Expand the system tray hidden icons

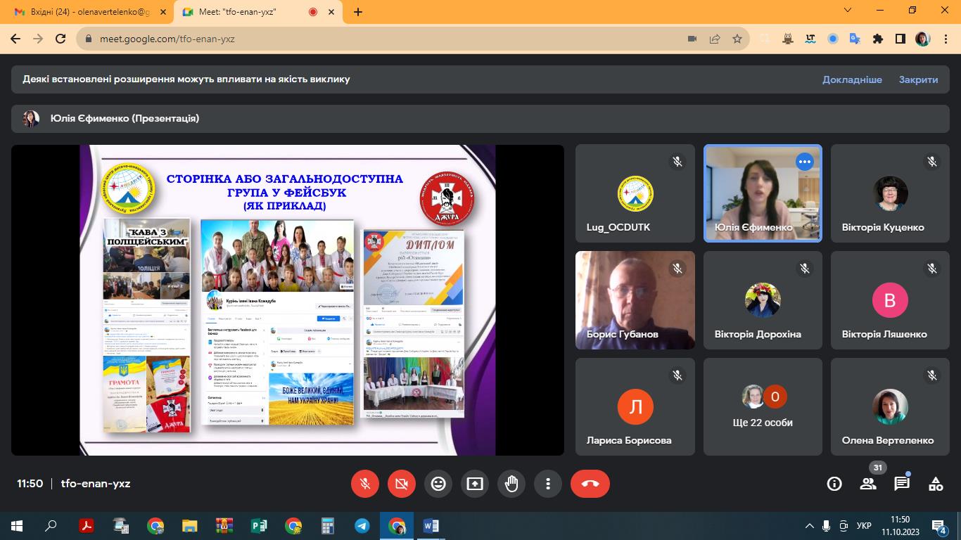tap(808, 526)
